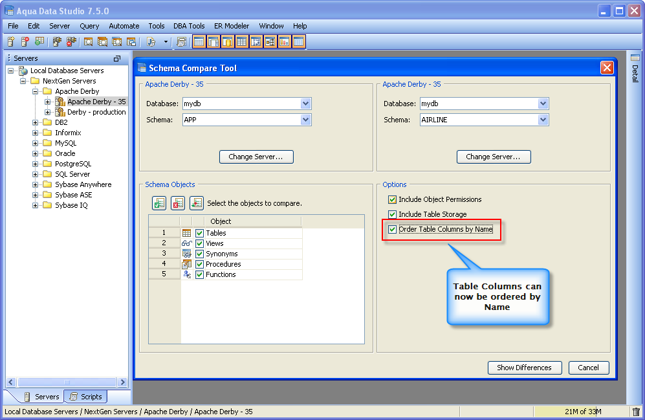The image size is (645, 420).
Task: Expand the Oracle folder in tree
Action: (36, 153)
